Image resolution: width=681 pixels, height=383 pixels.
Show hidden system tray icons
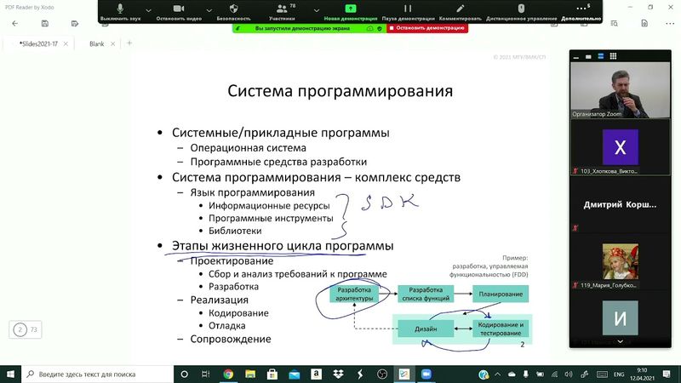(x=497, y=374)
